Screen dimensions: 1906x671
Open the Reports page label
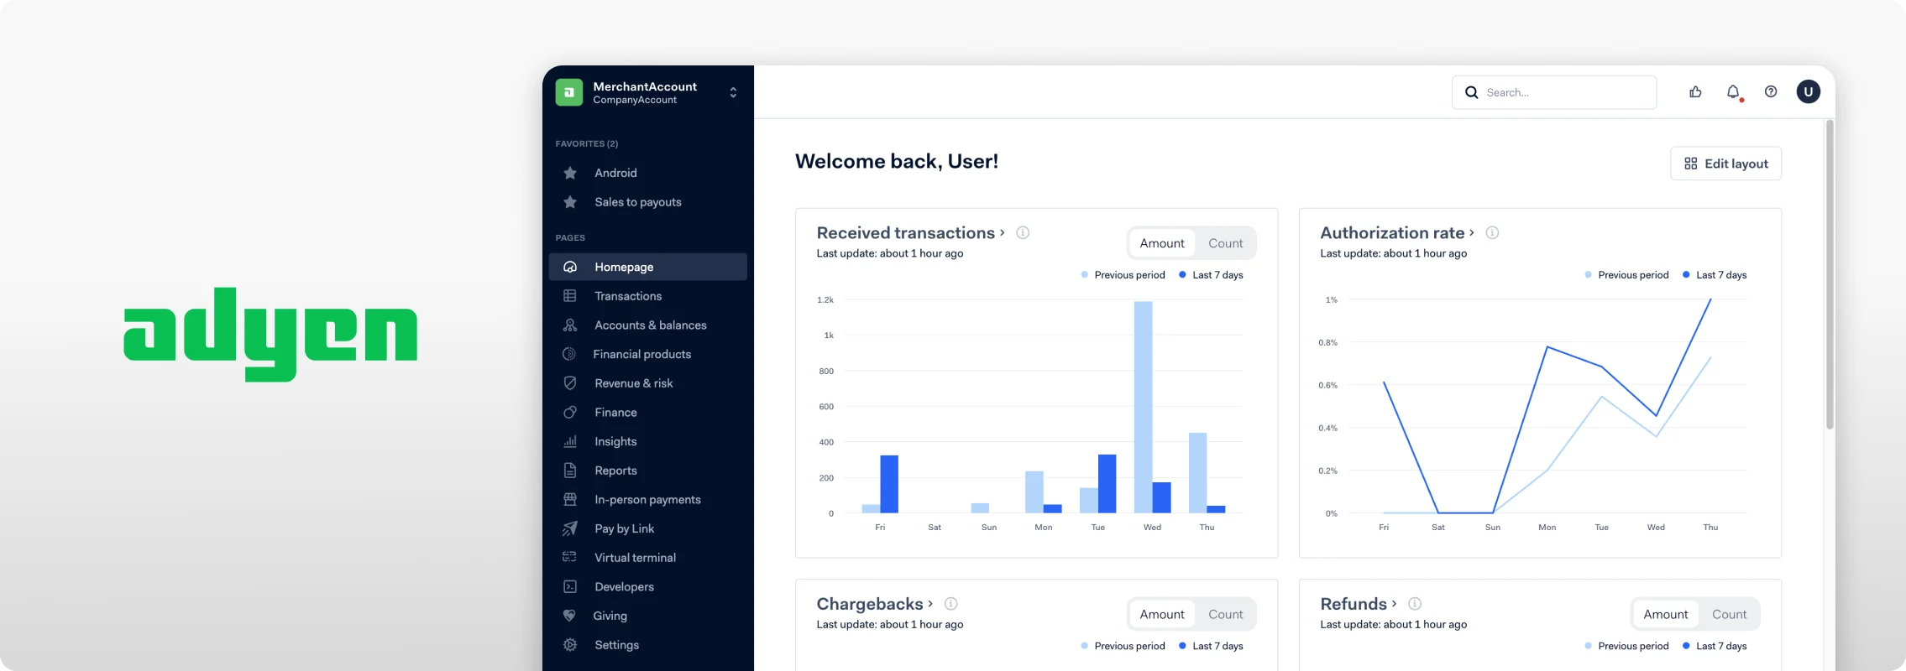pyautogui.click(x=615, y=471)
